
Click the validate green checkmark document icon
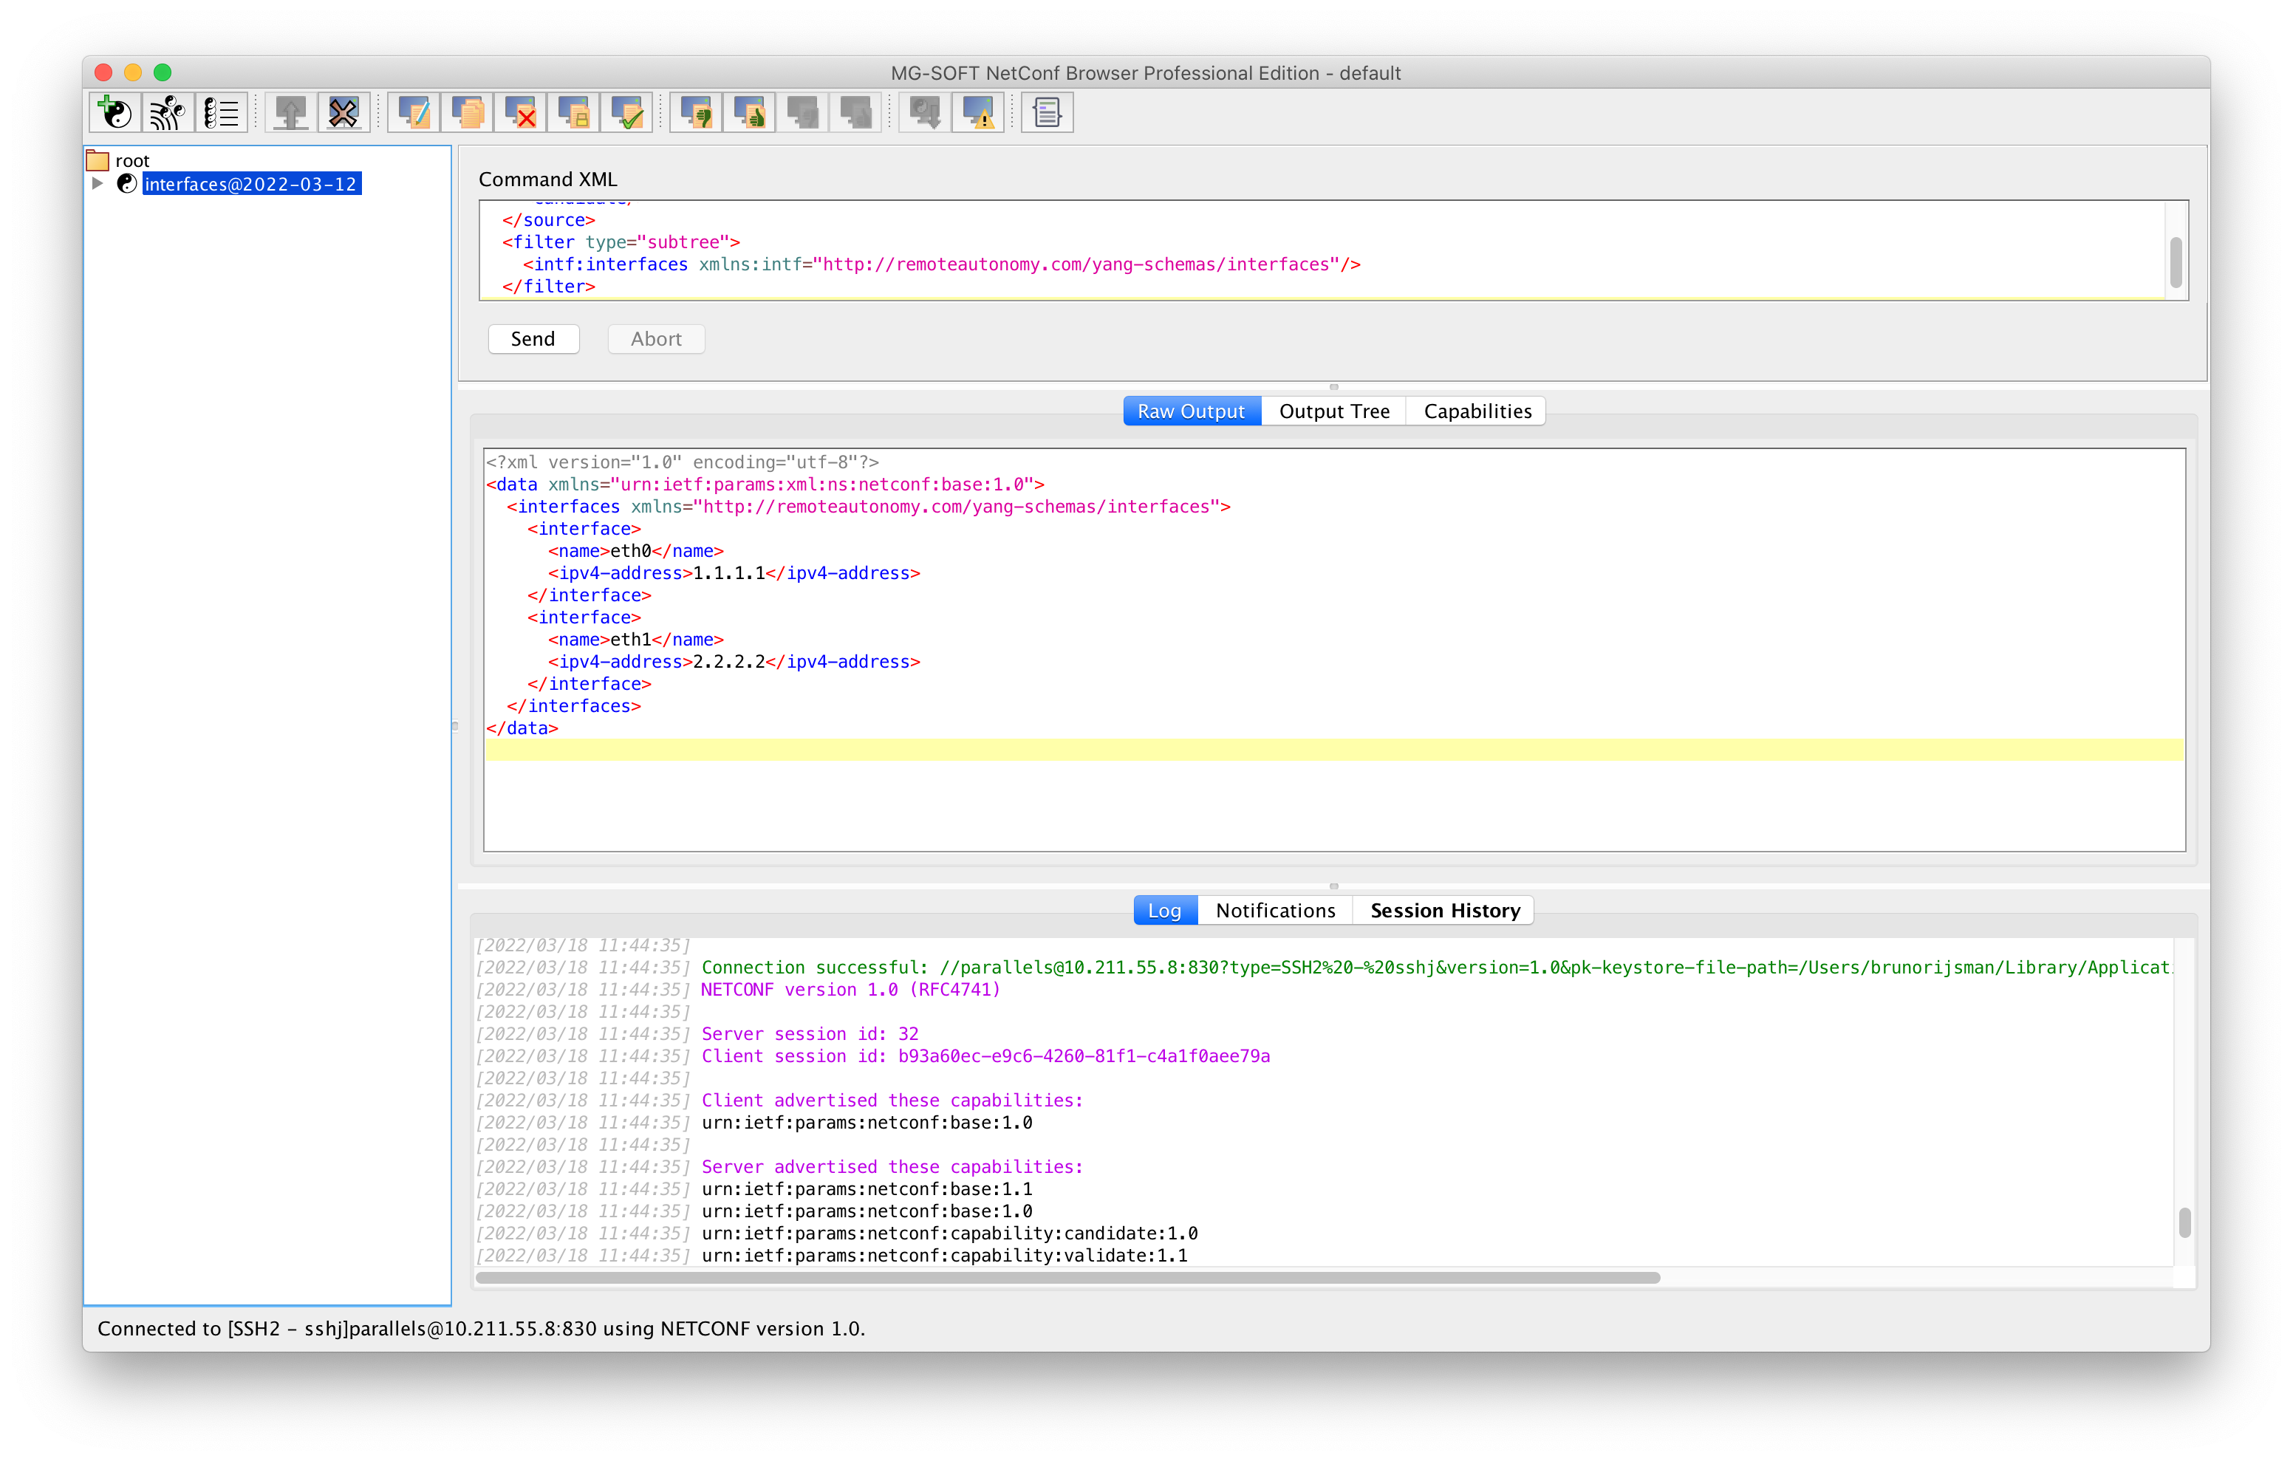coord(626,112)
